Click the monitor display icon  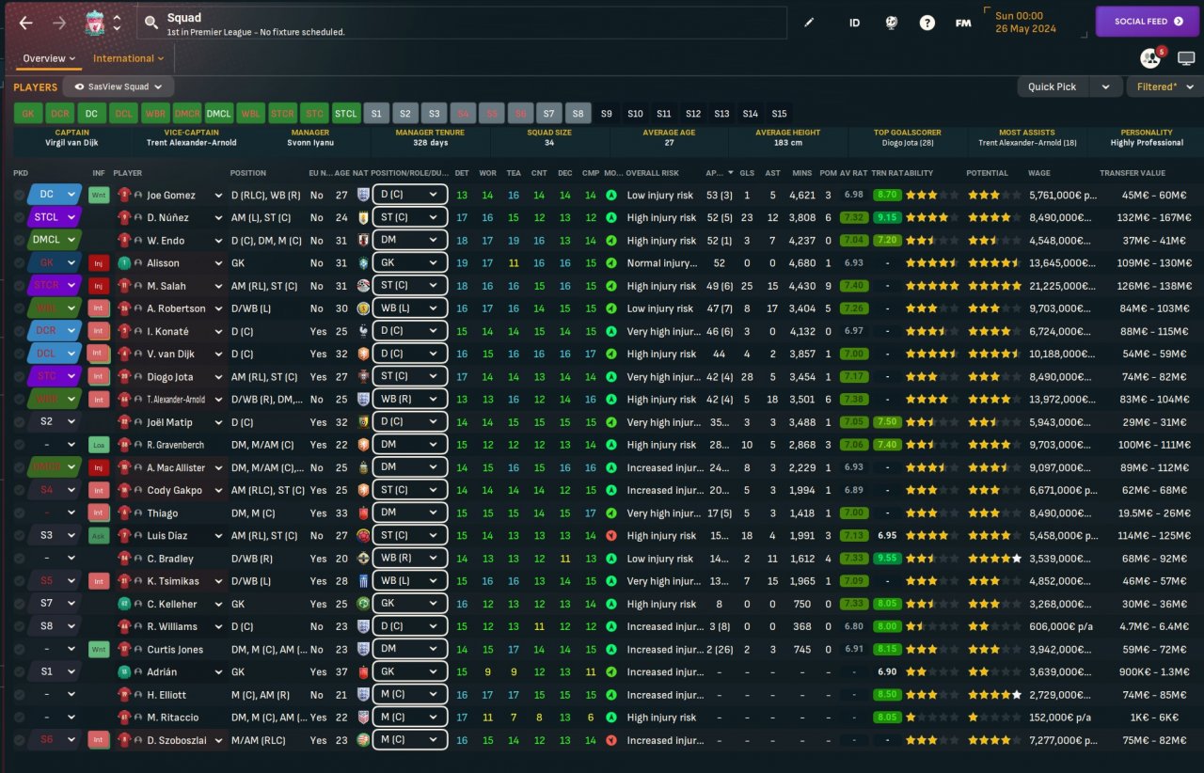click(1185, 59)
